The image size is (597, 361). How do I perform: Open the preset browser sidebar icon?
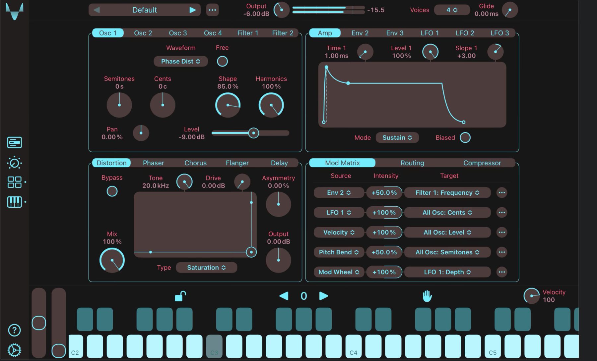(x=14, y=142)
